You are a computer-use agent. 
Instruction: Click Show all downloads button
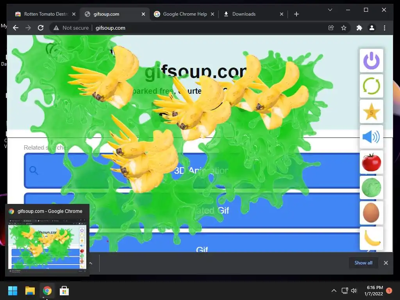point(363,263)
